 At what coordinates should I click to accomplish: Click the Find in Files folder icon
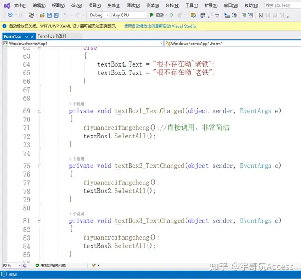coord(193,15)
